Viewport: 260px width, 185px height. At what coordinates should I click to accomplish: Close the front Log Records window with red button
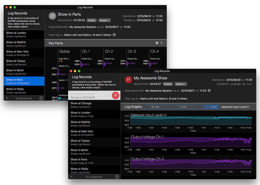click(71, 71)
